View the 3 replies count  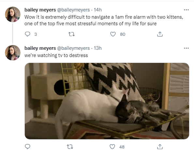coord(36,34)
